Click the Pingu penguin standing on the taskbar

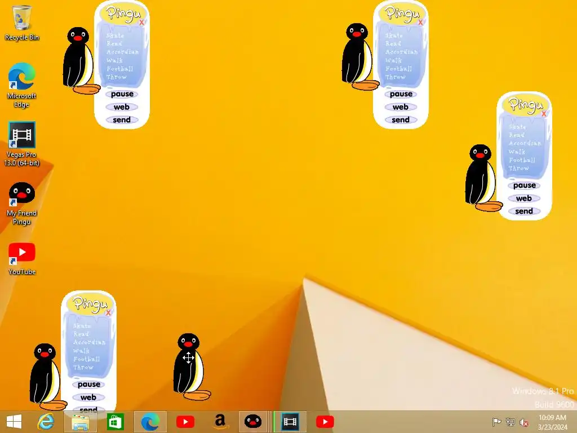tap(46, 377)
